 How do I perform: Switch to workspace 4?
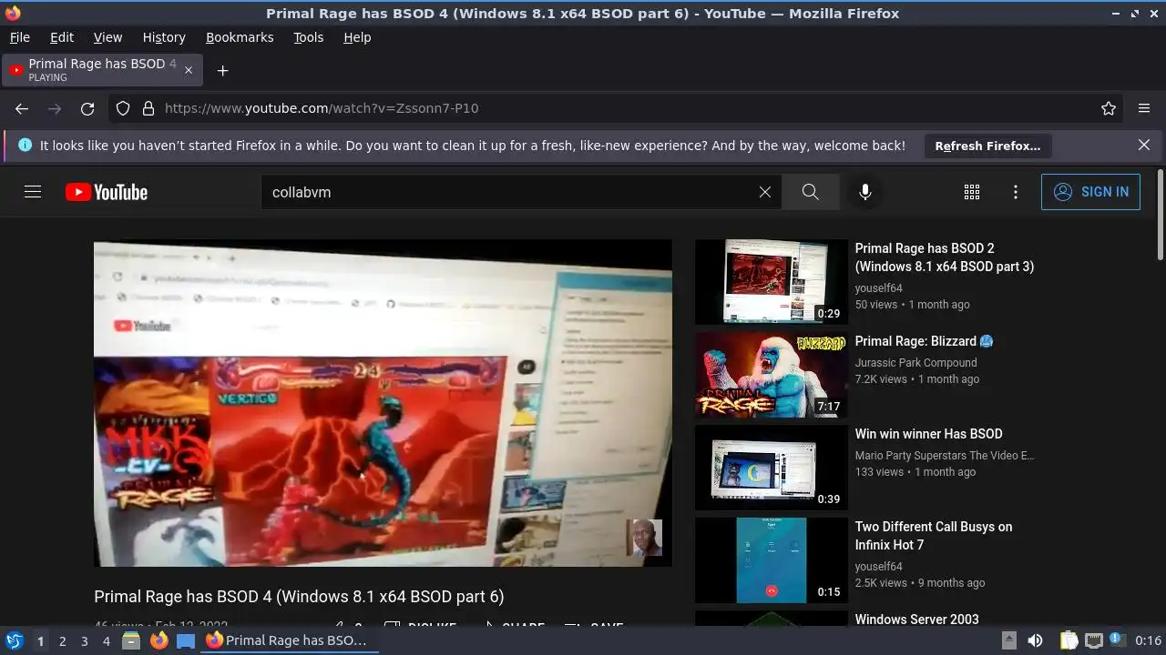pos(106,641)
